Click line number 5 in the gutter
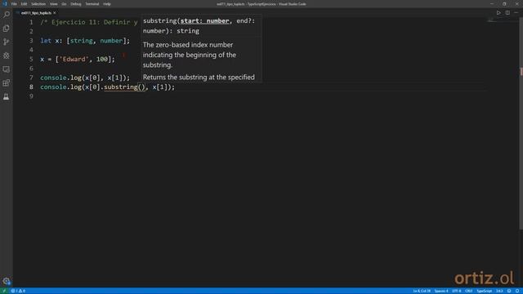Screen dimensions: 523x294 [31, 59]
